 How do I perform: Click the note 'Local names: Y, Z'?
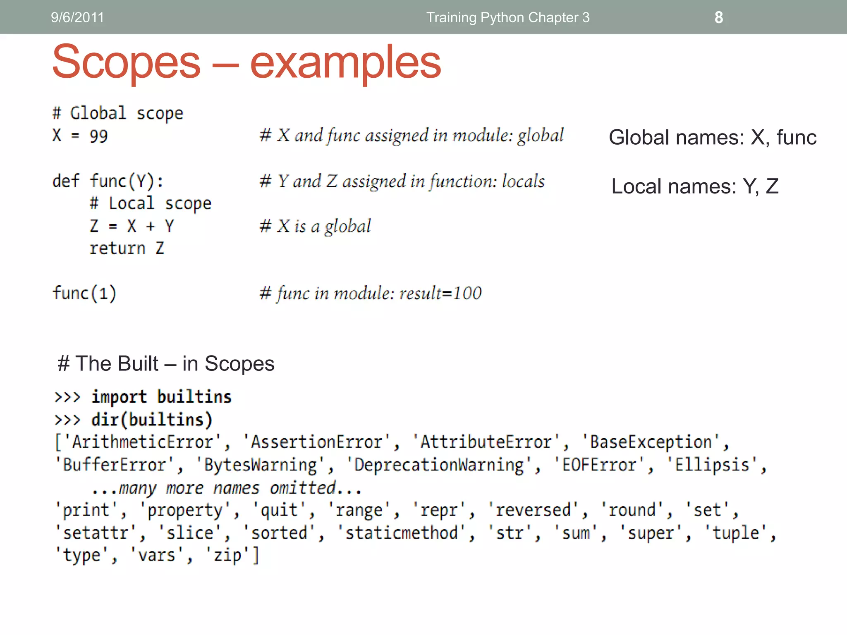pos(695,186)
